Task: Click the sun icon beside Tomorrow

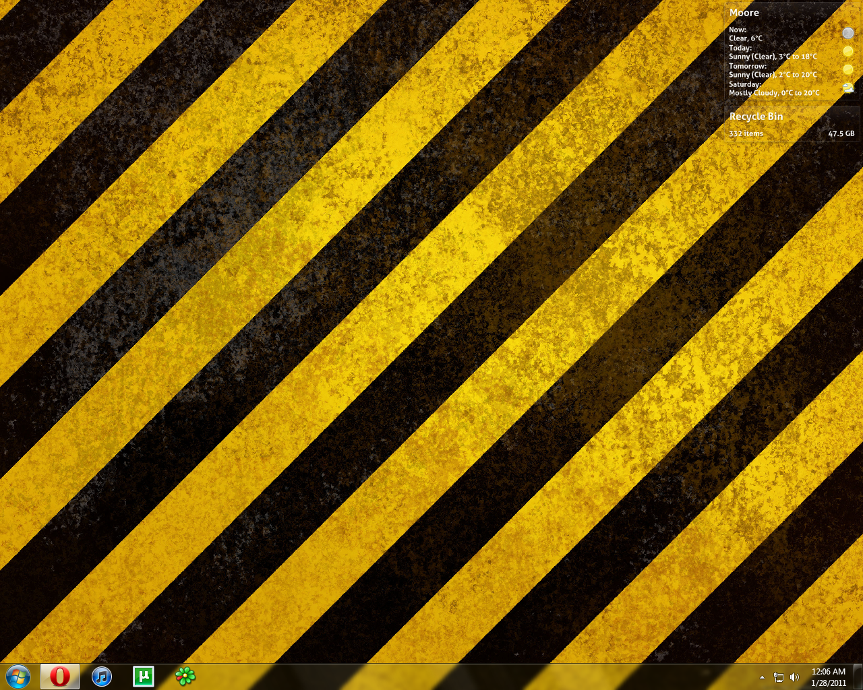Action: tap(848, 69)
